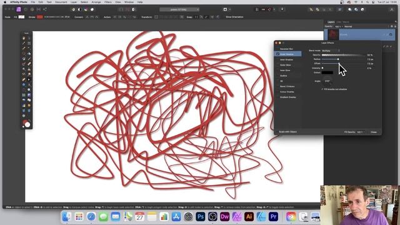Open the Filters menu
Screen dimensions: 400x225
click(108, 2)
